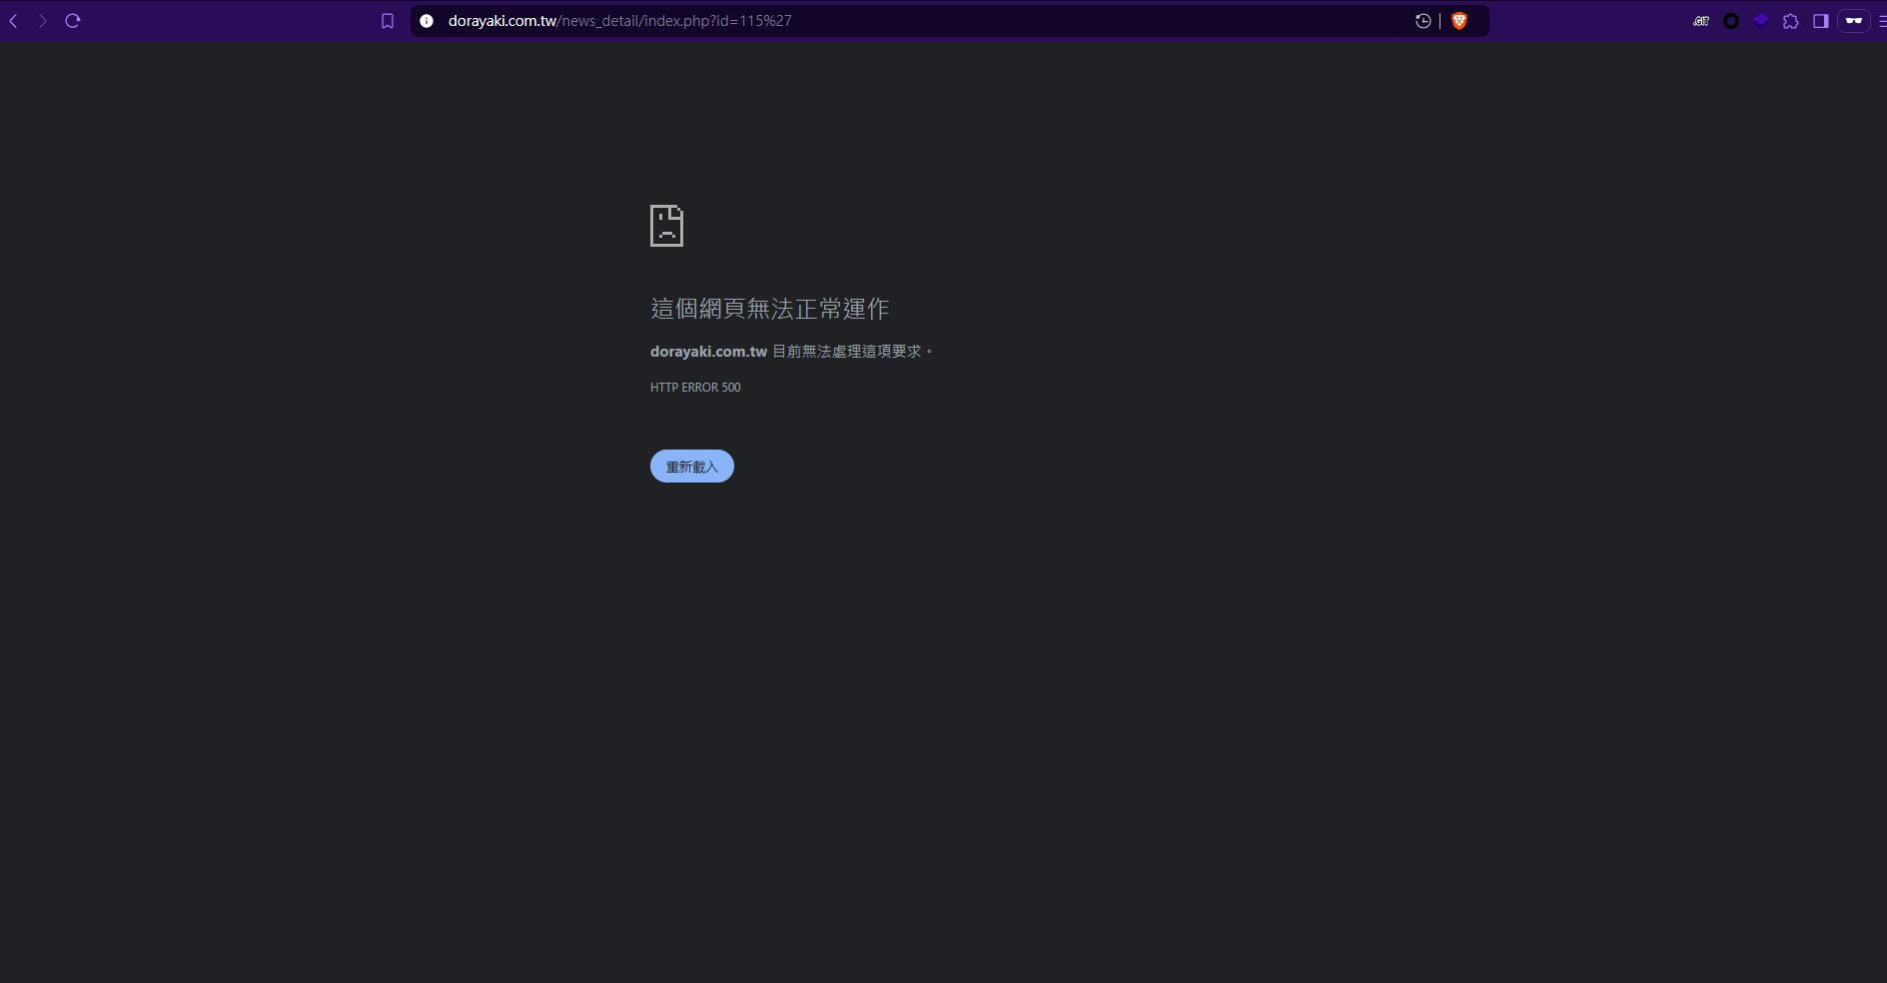
Task: Click the sad page error icon
Action: 666,226
